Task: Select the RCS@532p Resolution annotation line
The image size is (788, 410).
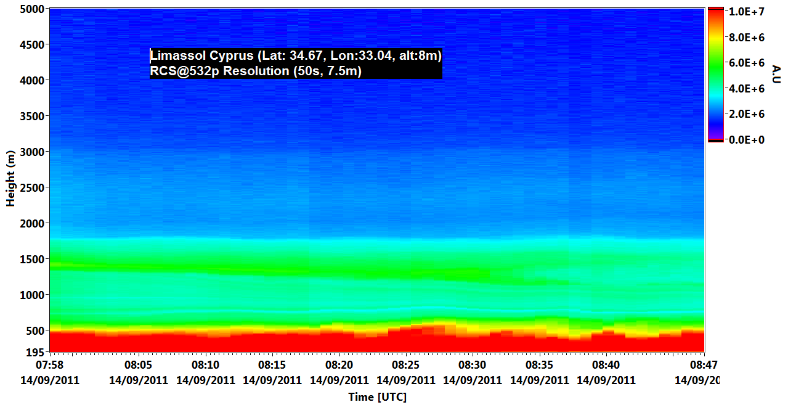Action: tap(256, 72)
